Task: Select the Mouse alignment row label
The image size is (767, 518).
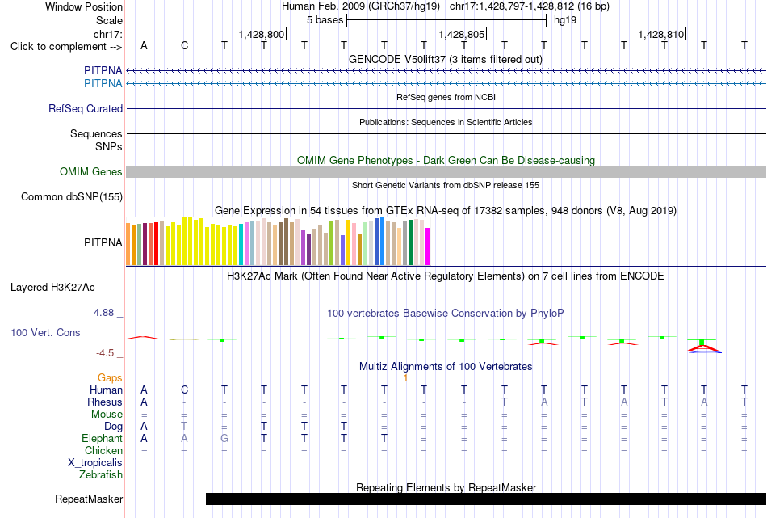Action: pos(107,415)
